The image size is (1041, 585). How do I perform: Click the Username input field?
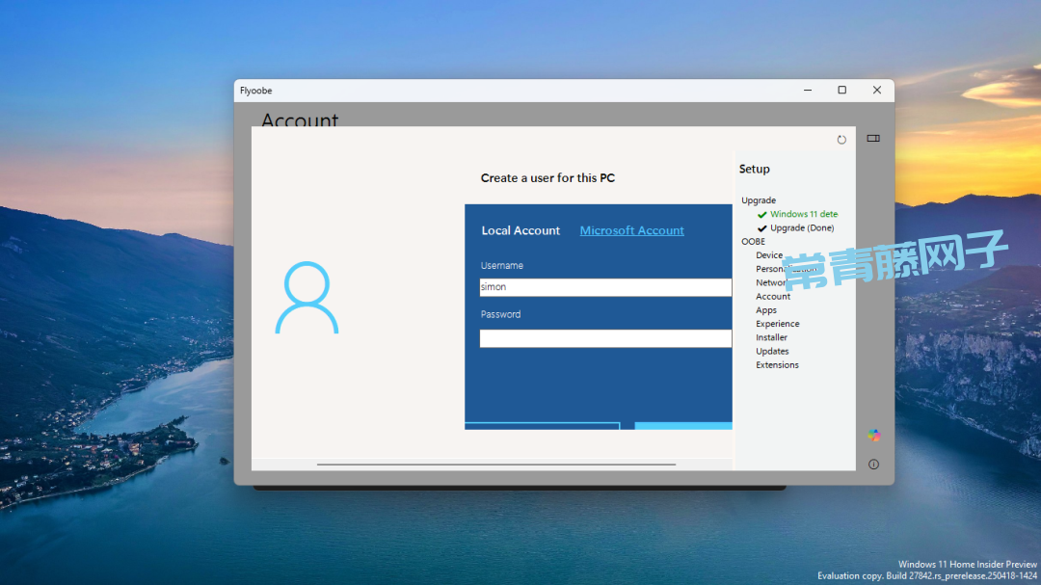pyautogui.click(x=605, y=287)
